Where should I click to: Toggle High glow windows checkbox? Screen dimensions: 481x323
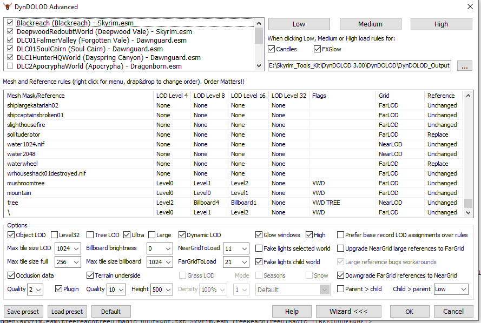pyautogui.click(x=309, y=235)
